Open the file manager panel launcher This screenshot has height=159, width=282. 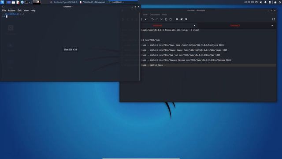pyautogui.click(x=13, y=2)
